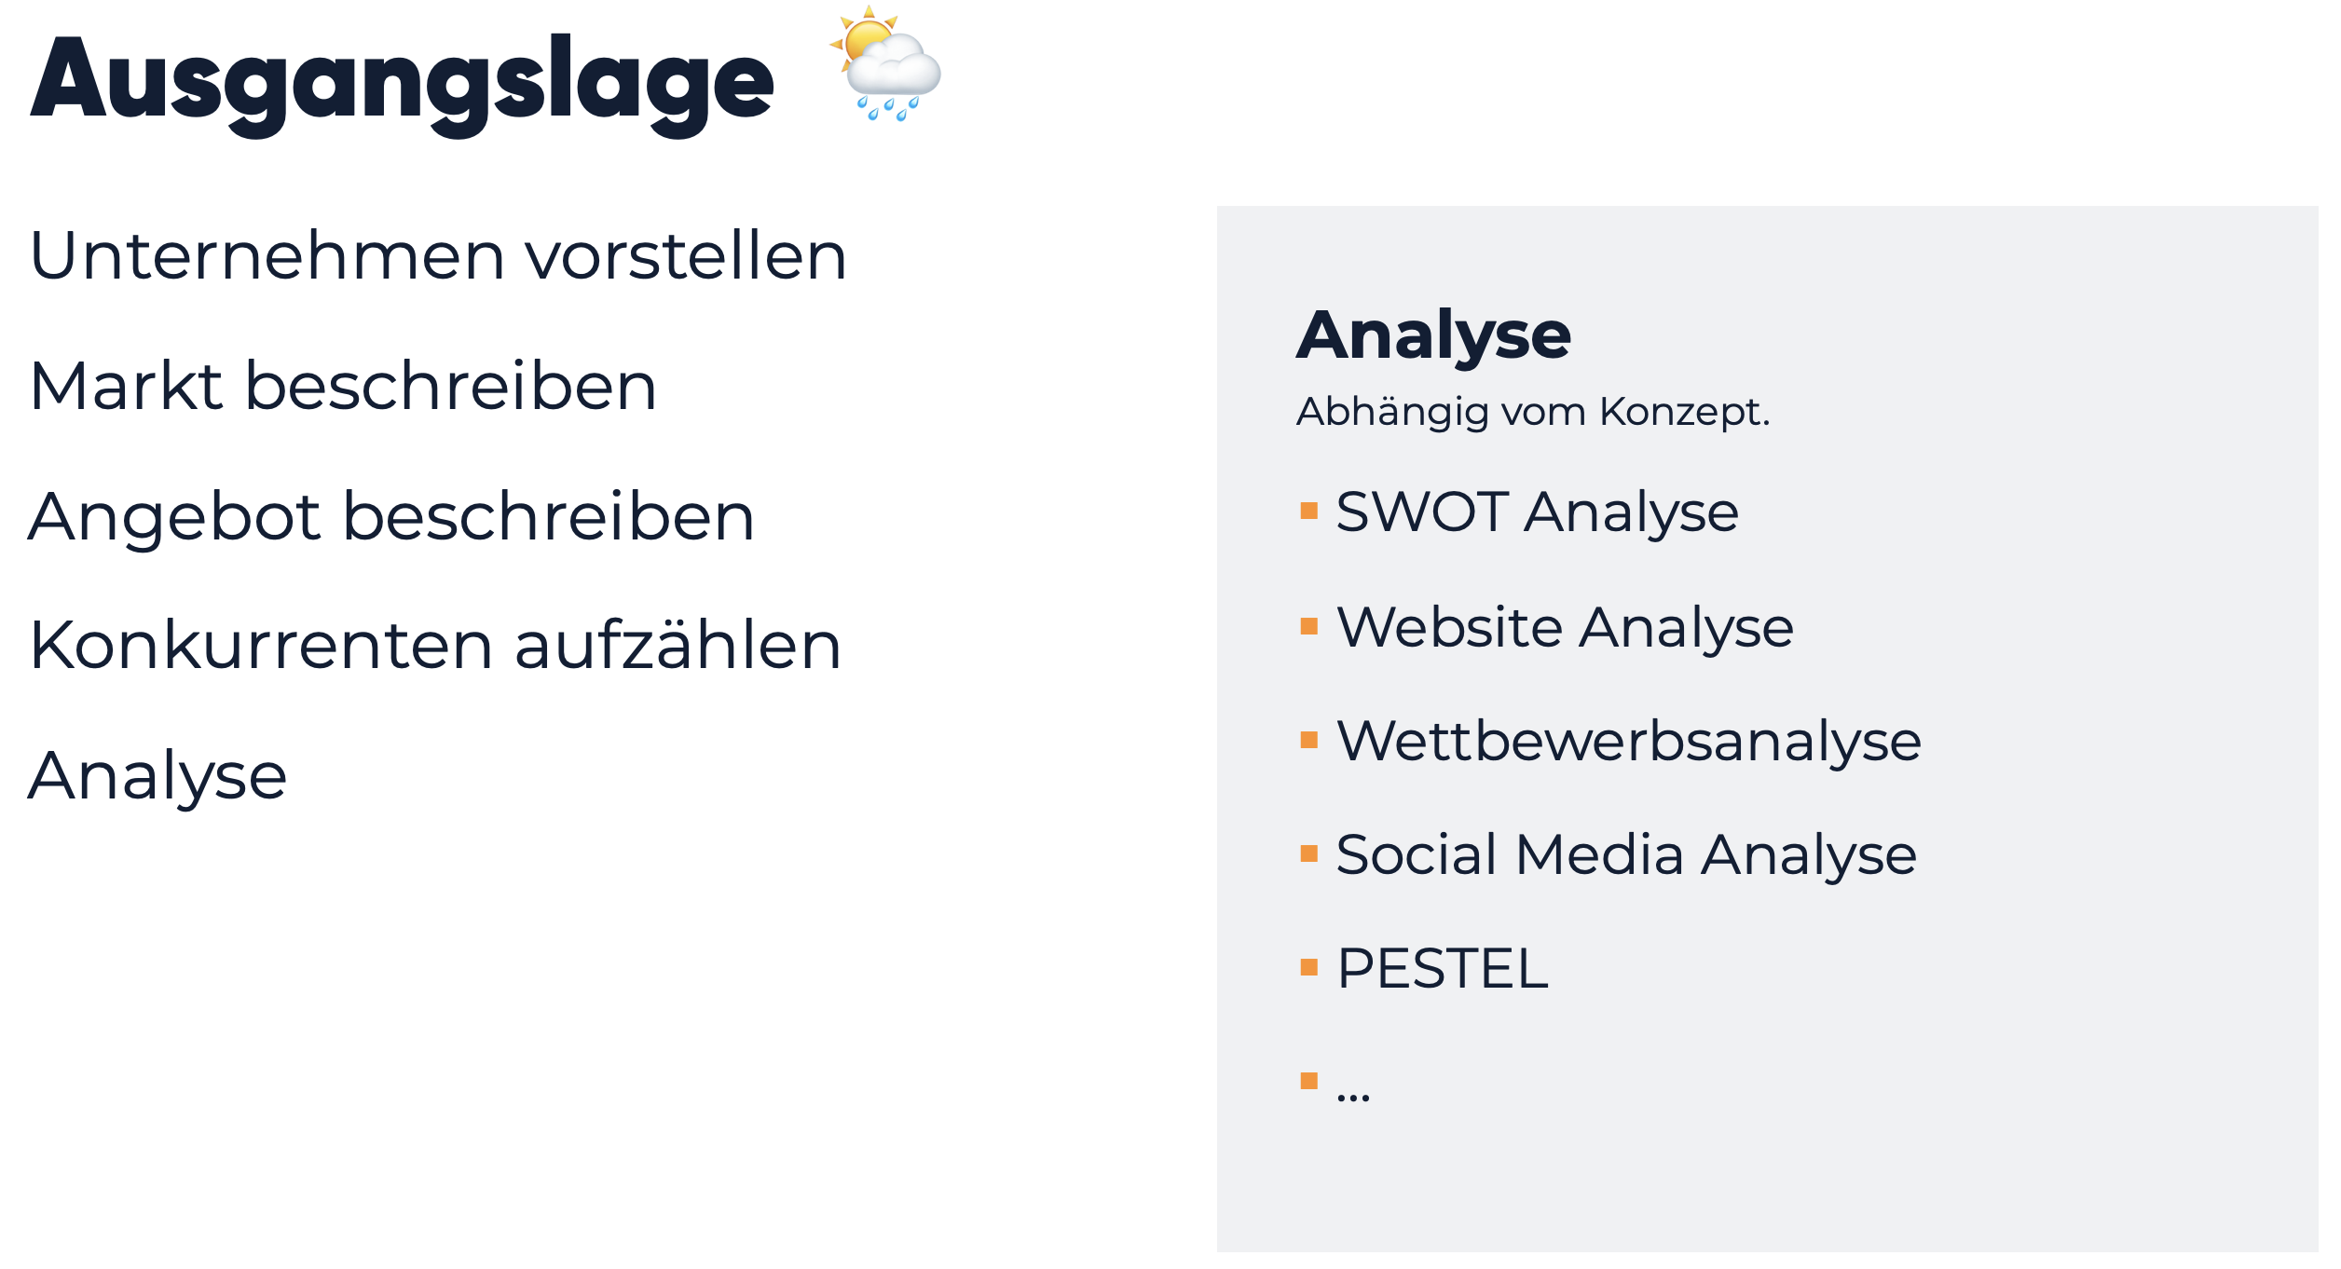Select the Unternehmen vorstellen line

pos(438,256)
